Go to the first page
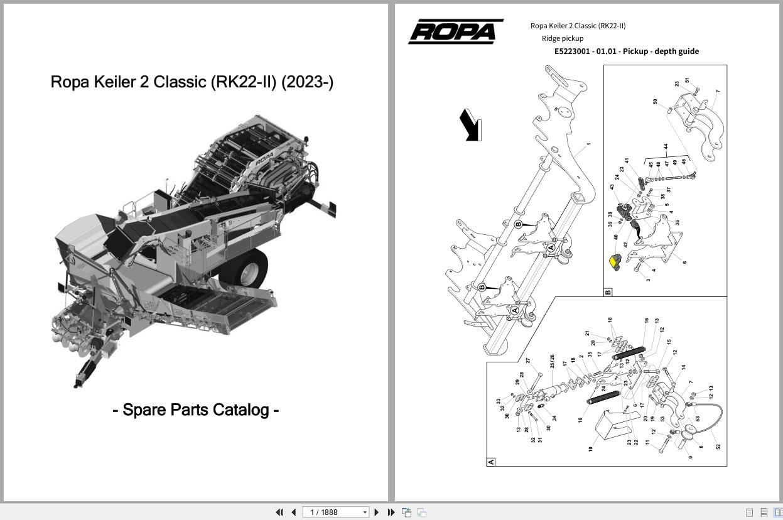This screenshot has width=783, height=520. [x=279, y=512]
